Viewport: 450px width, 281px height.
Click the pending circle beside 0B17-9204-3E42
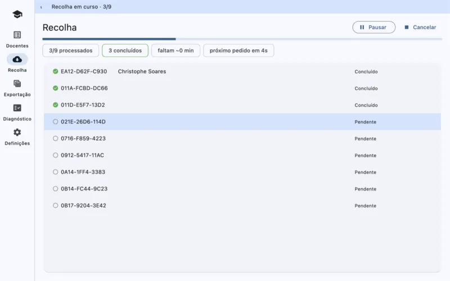(55, 206)
